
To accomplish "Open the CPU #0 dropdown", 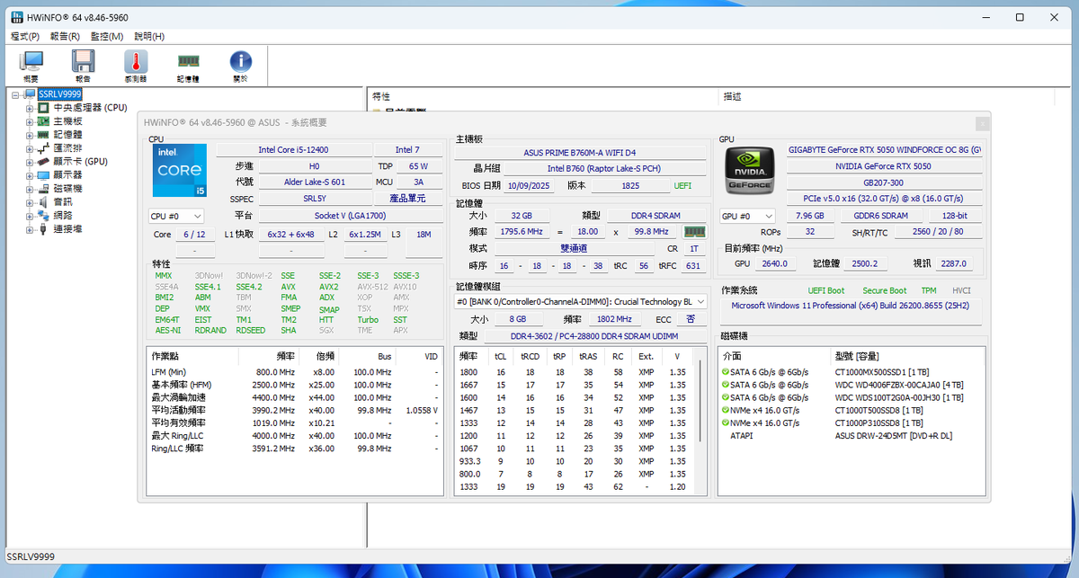I will 176,216.
